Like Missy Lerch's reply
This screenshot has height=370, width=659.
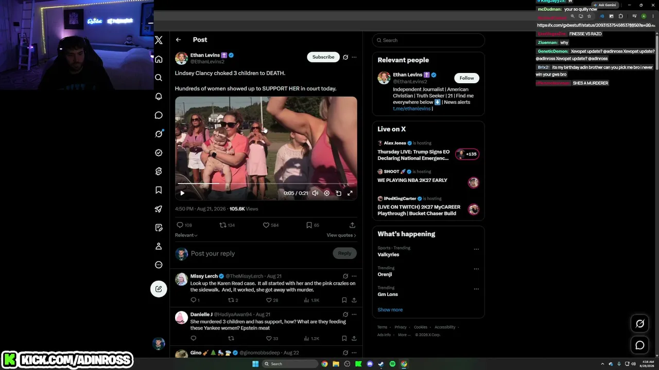(x=272, y=300)
